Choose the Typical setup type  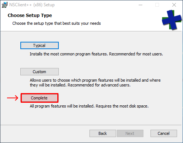(40, 45)
